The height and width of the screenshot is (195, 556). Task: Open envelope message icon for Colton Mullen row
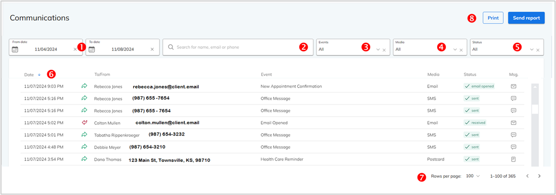click(514, 123)
